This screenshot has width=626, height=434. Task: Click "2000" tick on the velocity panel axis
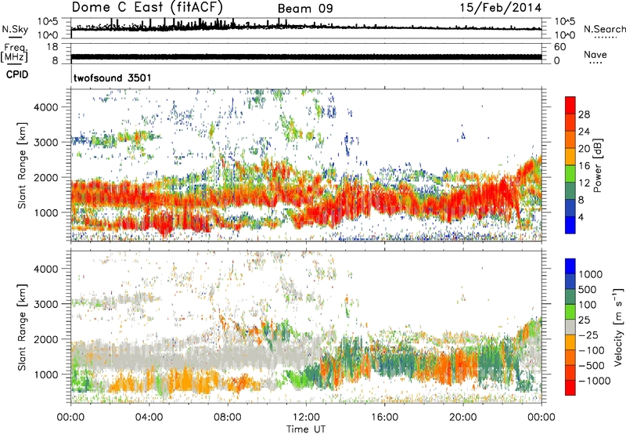[46, 339]
